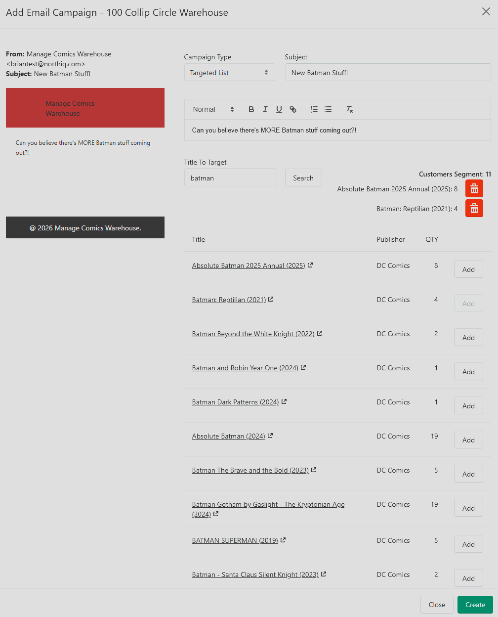
Task: Toggle underline formatting in the editor
Action: coord(279,109)
